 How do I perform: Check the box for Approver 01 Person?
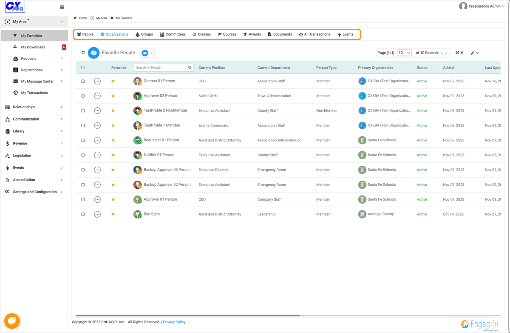point(83,199)
